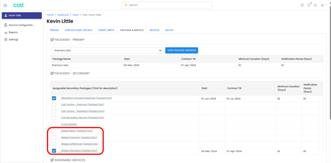Open Call Centre - Standard description link

pyautogui.click(x=82, y=111)
